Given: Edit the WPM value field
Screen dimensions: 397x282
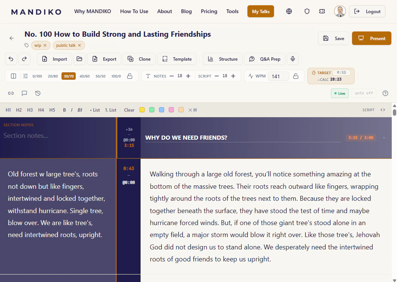Looking at the screenshot, I should 278,76.
